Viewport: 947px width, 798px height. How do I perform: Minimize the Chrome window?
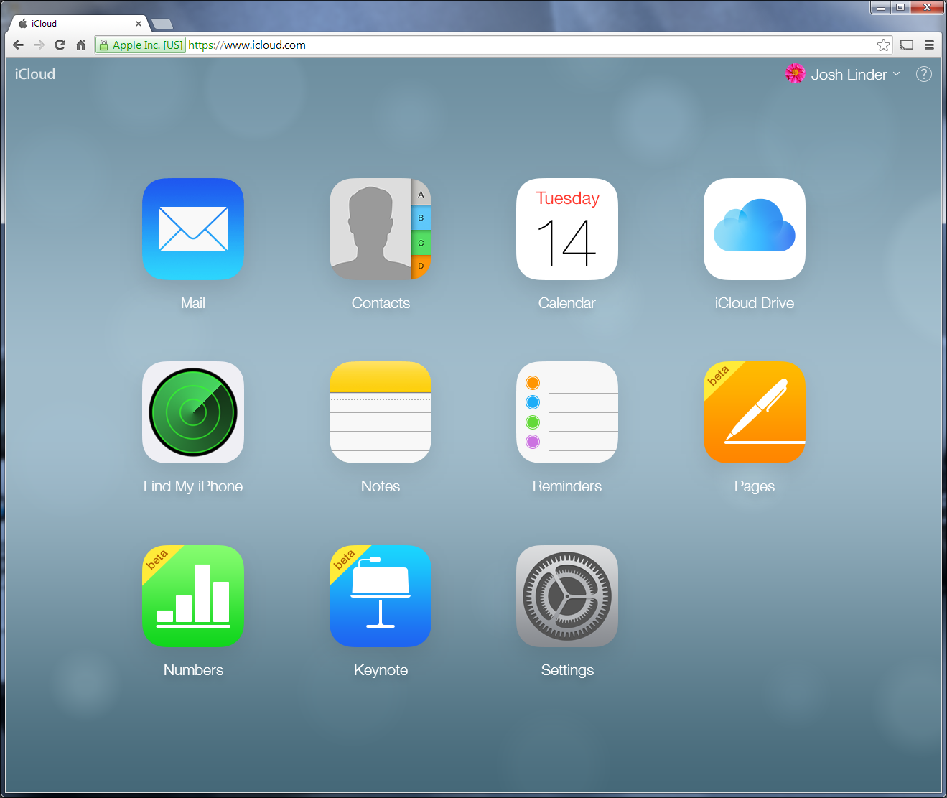(x=881, y=7)
